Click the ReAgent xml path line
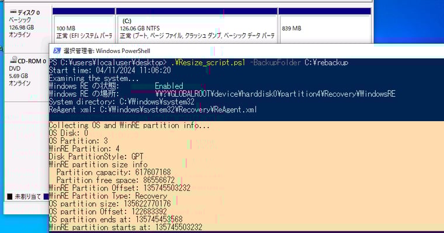This screenshot has height=233, width=444. tap(153, 110)
